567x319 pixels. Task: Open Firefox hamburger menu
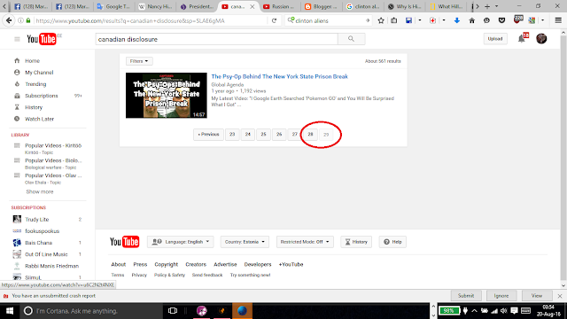pyautogui.click(x=558, y=20)
